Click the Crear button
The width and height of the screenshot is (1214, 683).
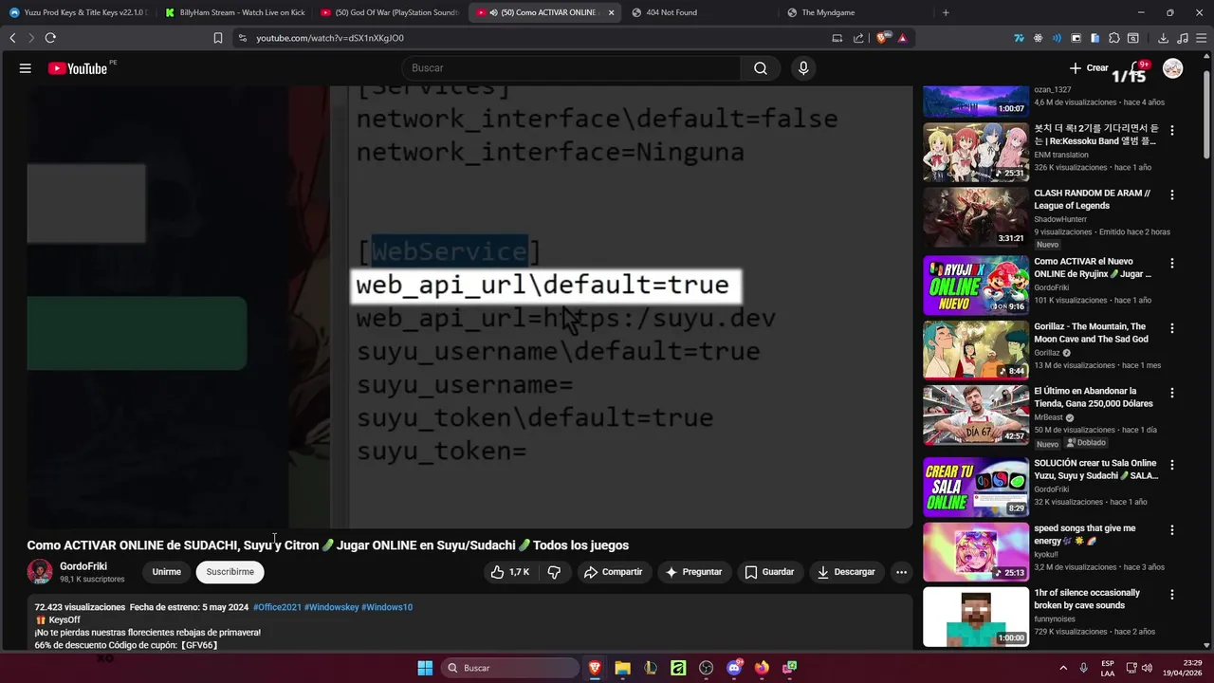coord(1089,68)
